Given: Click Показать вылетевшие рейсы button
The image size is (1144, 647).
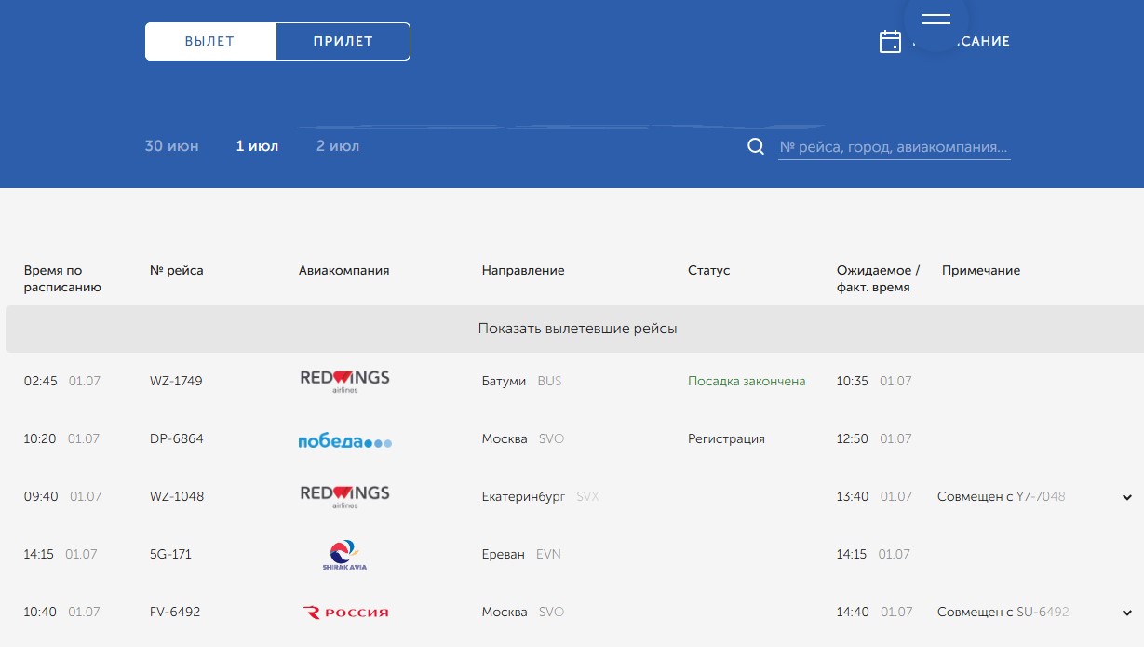Looking at the screenshot, I should (577, 329).
